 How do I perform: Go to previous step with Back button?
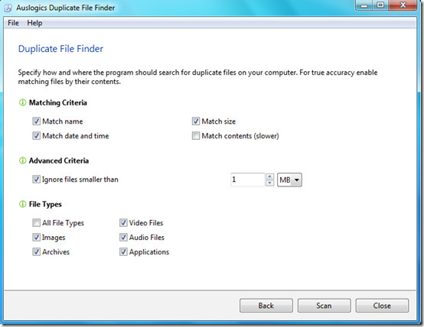(x=266, y=306)
